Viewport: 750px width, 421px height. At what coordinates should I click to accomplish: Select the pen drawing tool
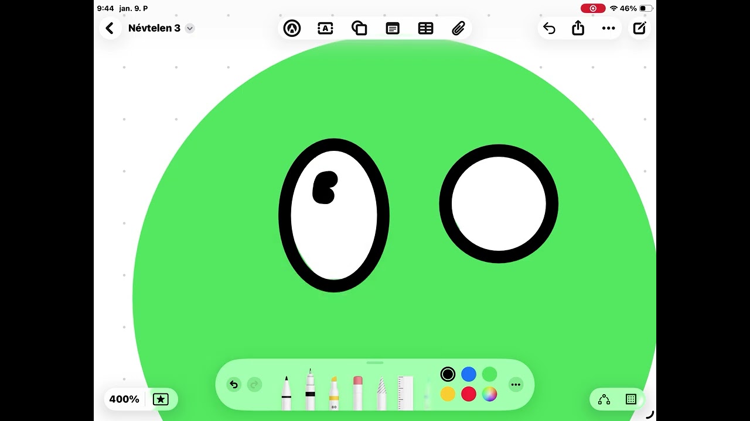pos(287,393)
